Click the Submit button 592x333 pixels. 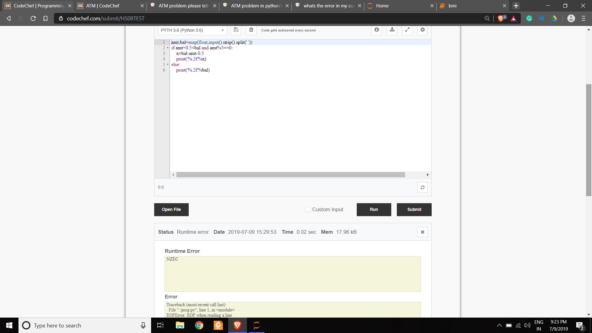(x=414, y=210)
